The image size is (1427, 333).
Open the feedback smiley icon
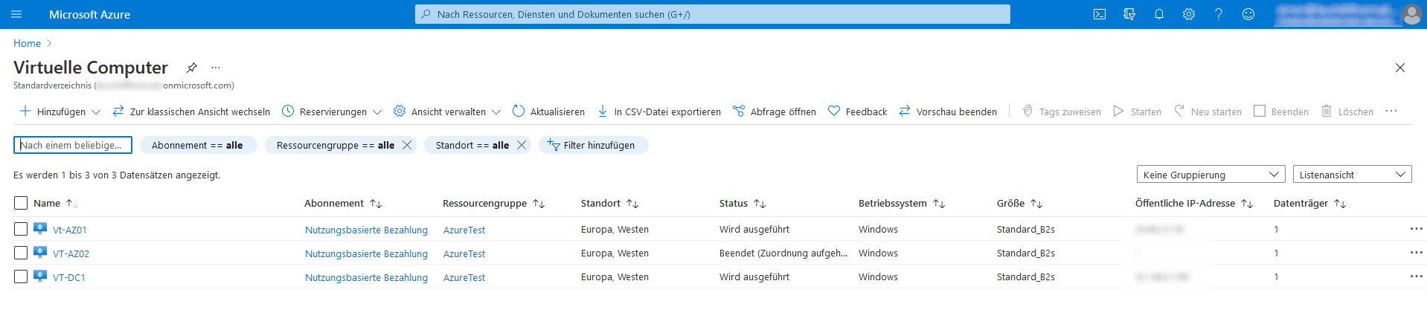point(1248,14)
